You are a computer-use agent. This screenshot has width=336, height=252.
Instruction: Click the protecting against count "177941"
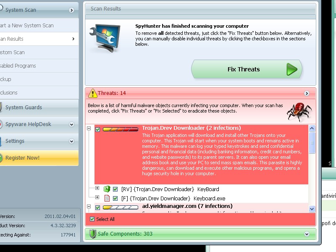68,235
